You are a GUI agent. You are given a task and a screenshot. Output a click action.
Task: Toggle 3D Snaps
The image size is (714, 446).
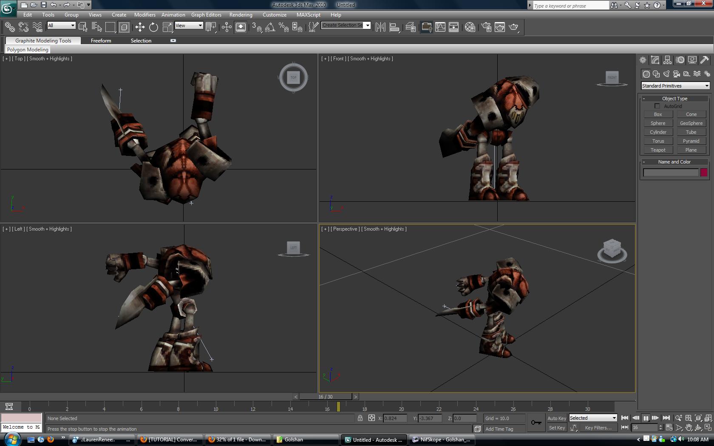click(256, 27)
